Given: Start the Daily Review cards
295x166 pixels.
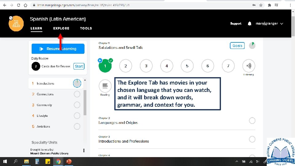Looking at the screenshot, I should (x=79, y=66).
